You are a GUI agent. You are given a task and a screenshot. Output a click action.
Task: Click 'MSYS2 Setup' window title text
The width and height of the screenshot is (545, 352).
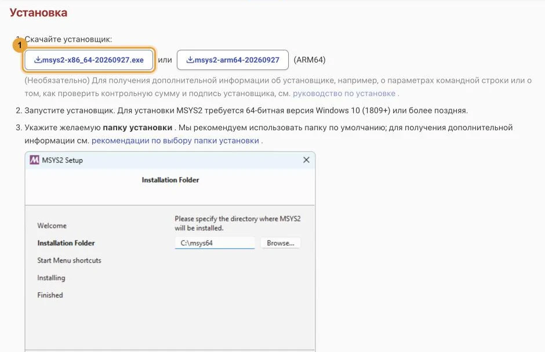coord(62,160)
